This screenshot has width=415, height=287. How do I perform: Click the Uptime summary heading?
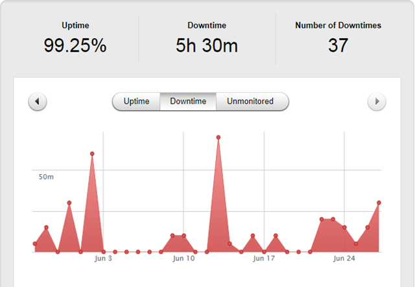[x=75, y=25]
